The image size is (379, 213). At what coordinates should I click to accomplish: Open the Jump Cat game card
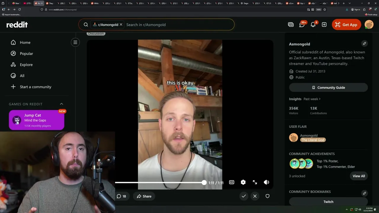tap(36, 120)
